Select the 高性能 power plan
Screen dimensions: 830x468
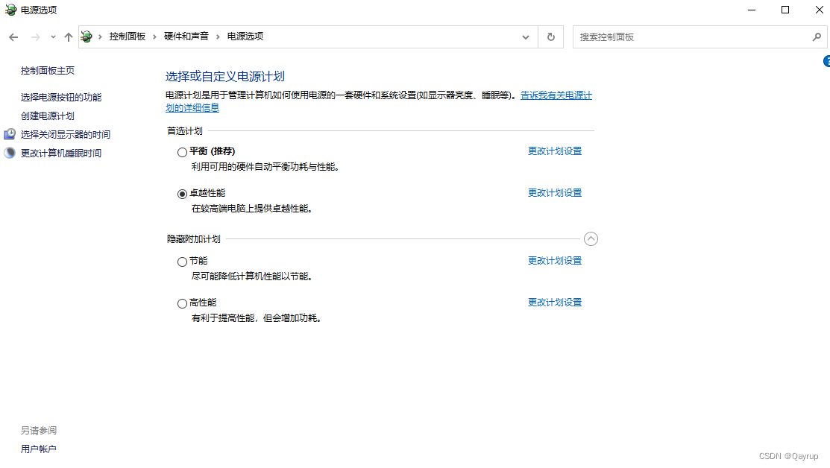tap(182, 303)
